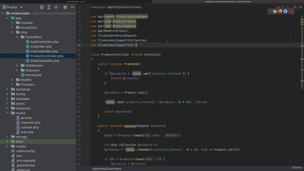
Task: Expand the Exceptions folder
Action: pos(12,28)
